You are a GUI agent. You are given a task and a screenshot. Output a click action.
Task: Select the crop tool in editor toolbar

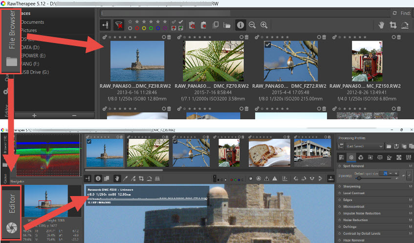(x=141, y=178)
